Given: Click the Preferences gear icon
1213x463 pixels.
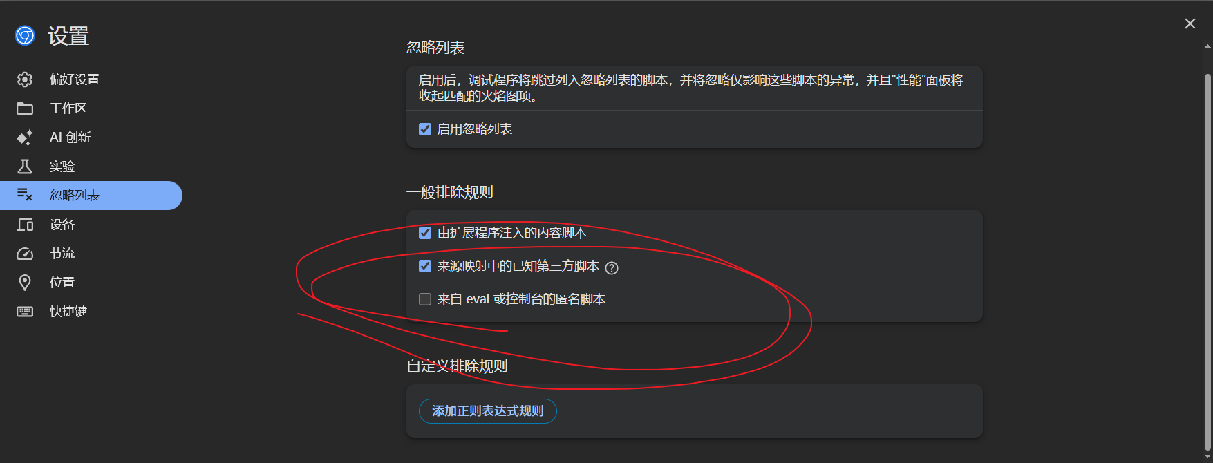Looking at the screenshot, I should [25, 79].
